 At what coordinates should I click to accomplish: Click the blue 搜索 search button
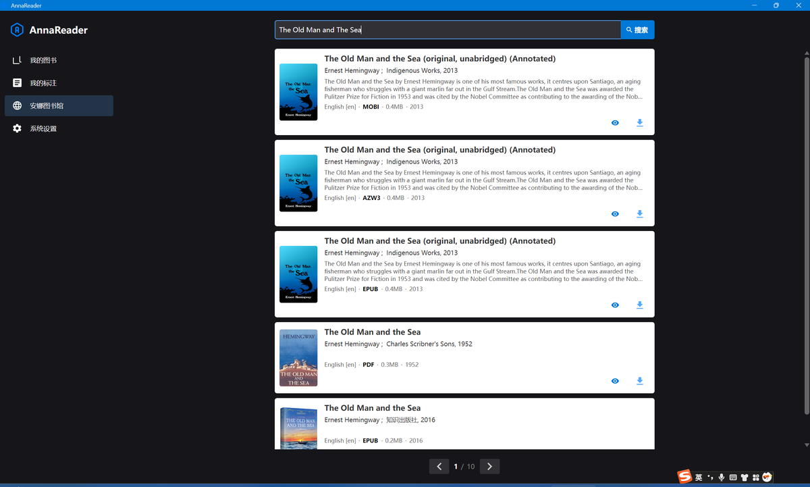(x=637, y=30)
